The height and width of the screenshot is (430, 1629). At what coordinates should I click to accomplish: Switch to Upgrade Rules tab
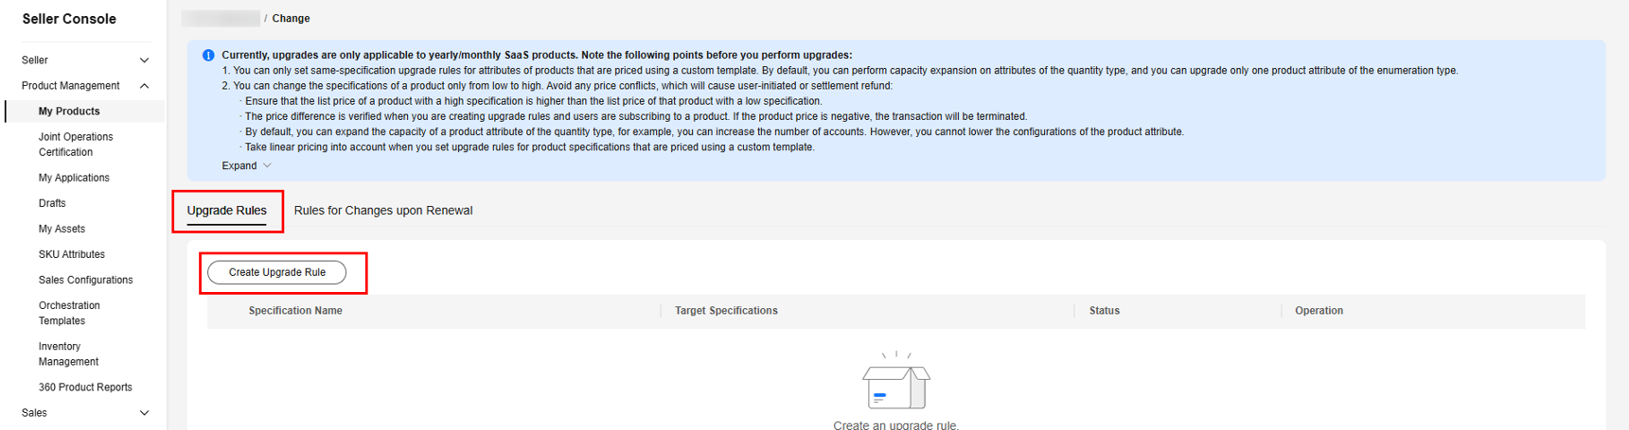tap(227, 211)
